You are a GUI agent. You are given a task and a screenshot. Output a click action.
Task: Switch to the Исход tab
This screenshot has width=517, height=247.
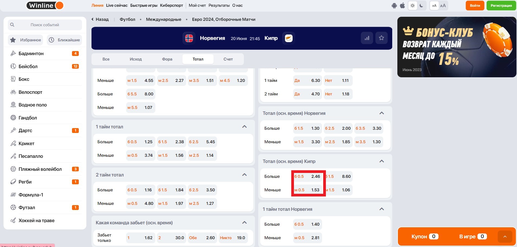click(136, 59)
